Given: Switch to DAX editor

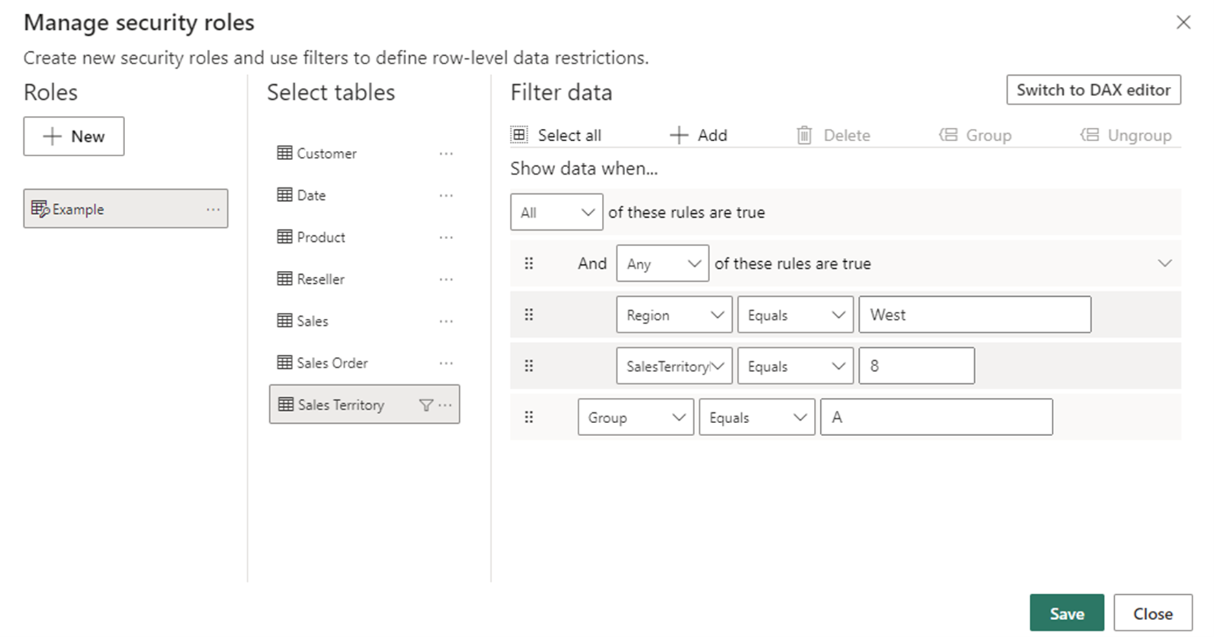Looking at the screenshot, I should [x=1093, y=89].
